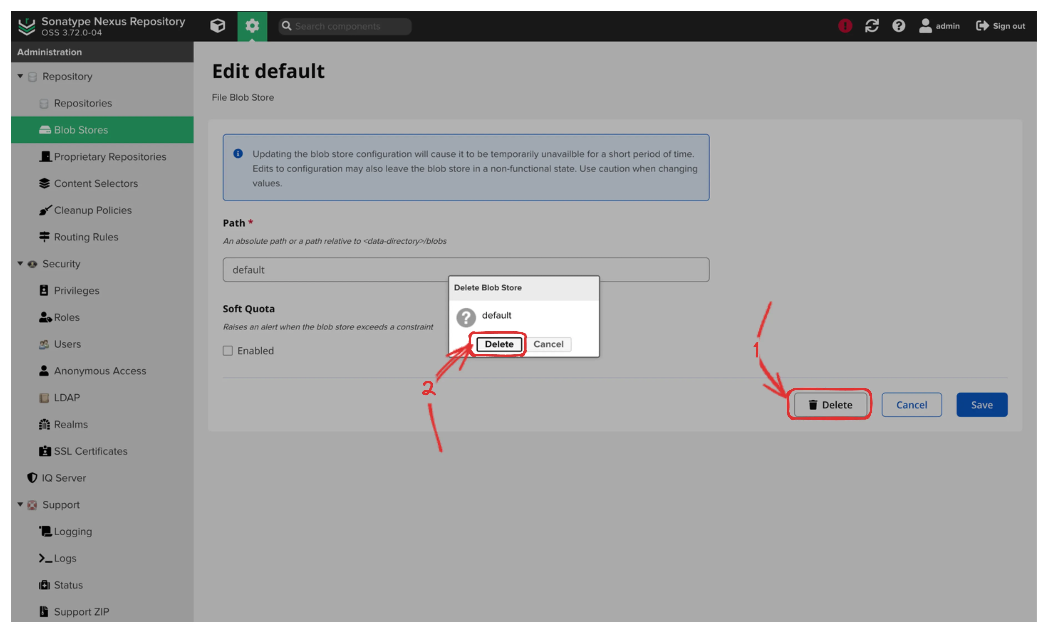Open SSL Certificates
1048x633 pixels.
point(91,451)
